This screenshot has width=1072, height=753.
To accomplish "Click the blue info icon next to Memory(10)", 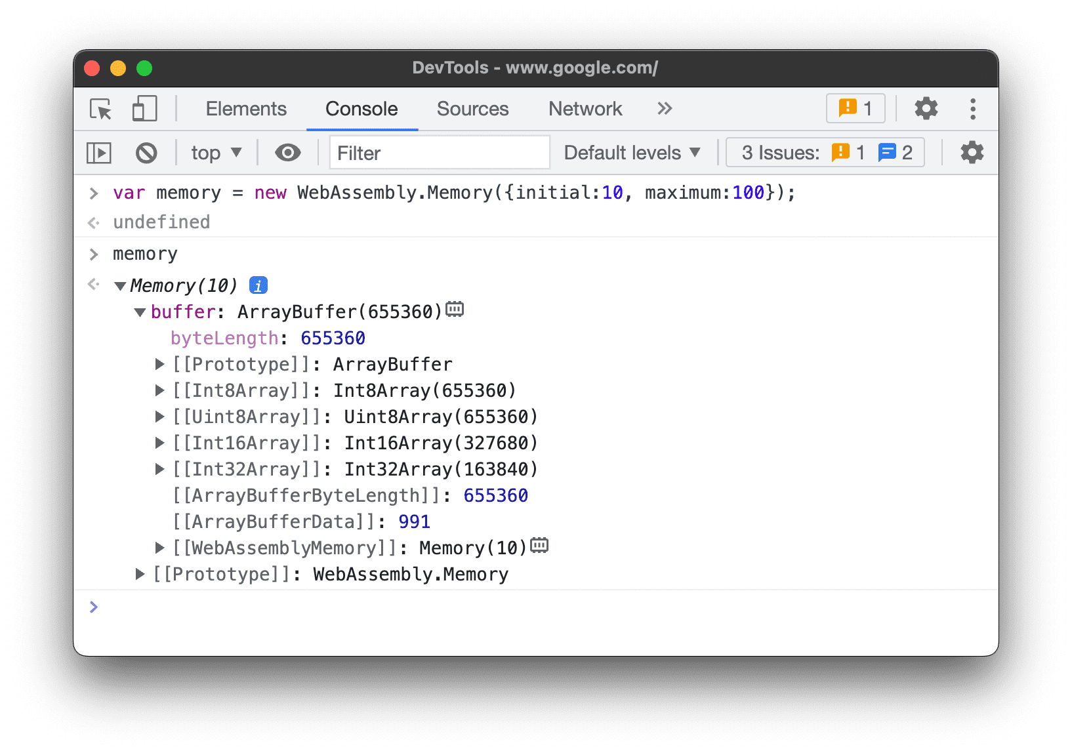I will click(258, 285).
